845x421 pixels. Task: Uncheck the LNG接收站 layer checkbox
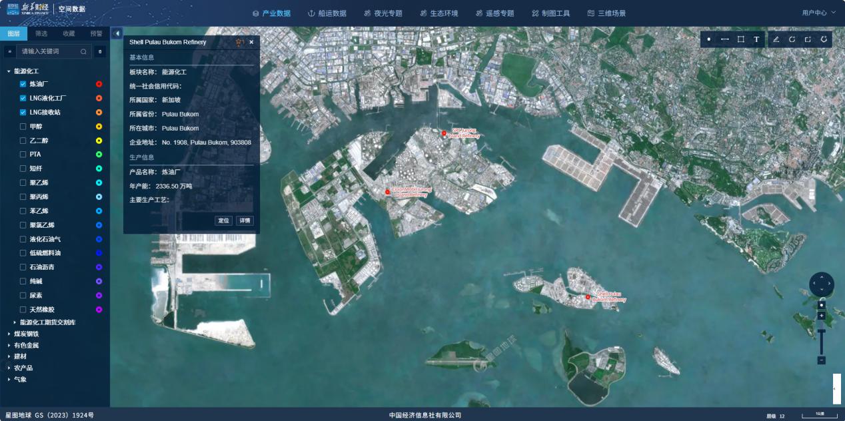[23, 112]
